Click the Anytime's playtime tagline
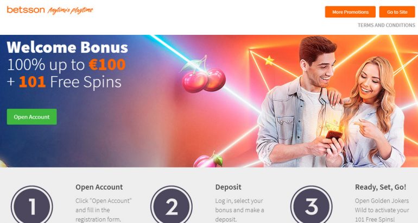 [x=71, y=10]
